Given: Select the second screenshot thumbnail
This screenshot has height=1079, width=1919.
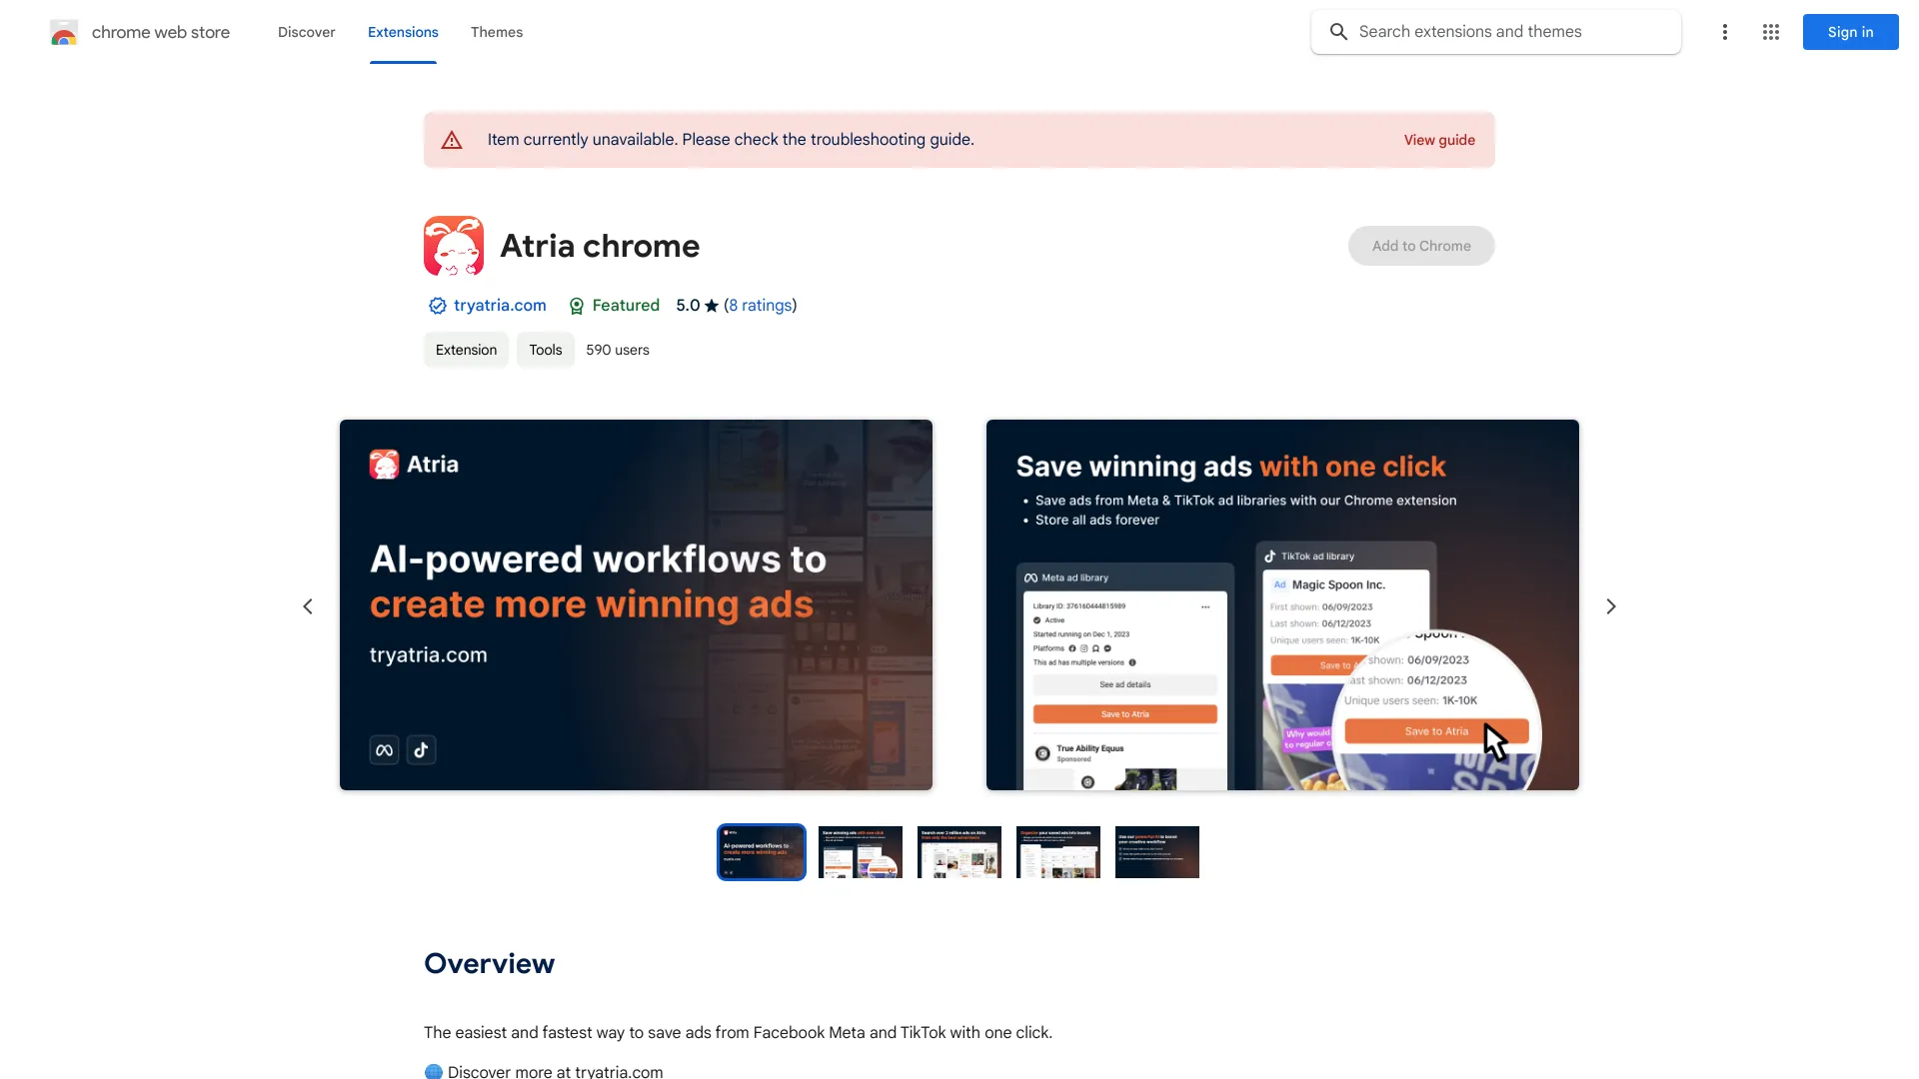Looking at the screenshot, I should [x=861, y=852].
